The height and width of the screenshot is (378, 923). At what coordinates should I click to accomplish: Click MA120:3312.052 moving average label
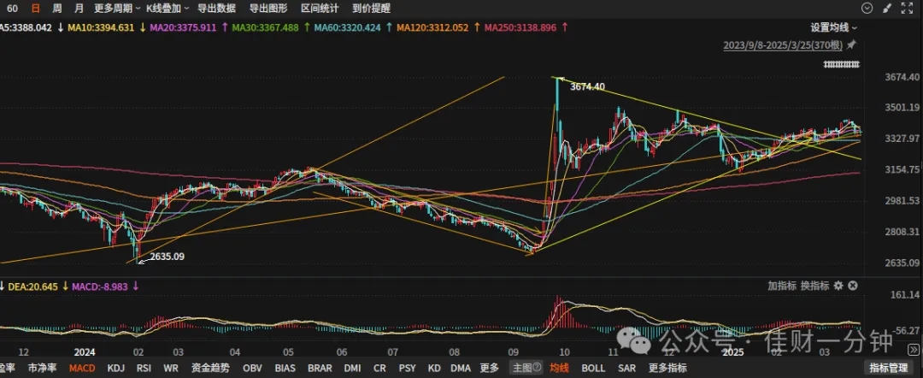pos(432,27)
